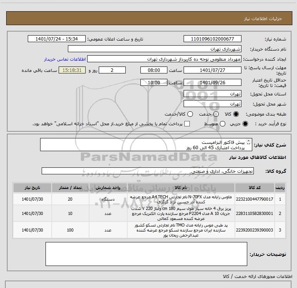Click the price validity date 1401/09/26

coord(212,82)
